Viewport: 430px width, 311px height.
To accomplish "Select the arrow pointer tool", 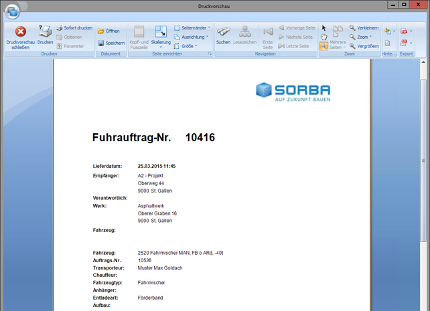I will tap(324, 27).
